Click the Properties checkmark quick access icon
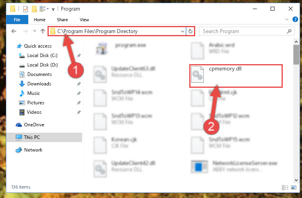302x198 pixels. point(26,9)
